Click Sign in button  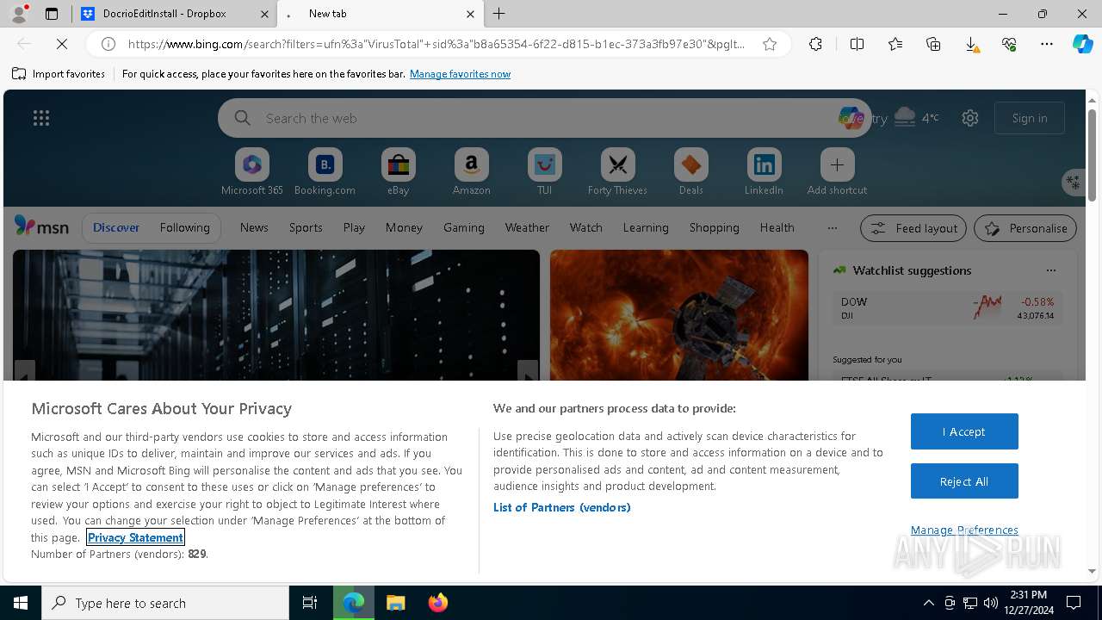(1030, 118)
